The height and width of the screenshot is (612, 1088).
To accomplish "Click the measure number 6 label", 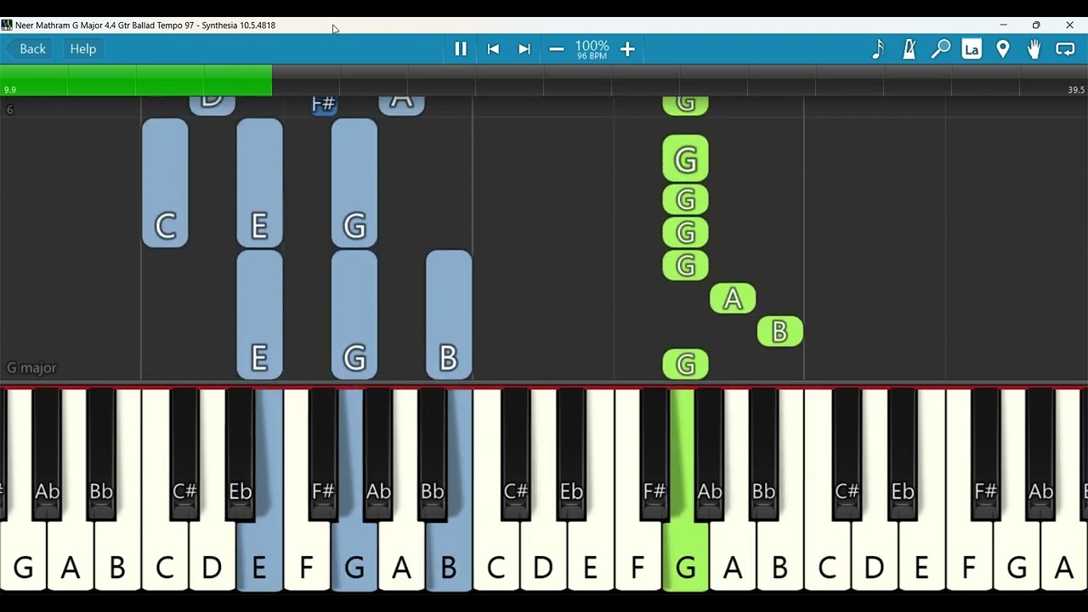I will point(9,110).
